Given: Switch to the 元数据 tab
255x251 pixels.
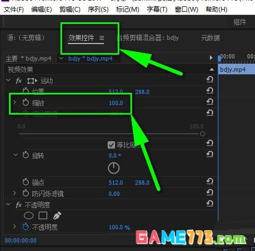Looking at the screenshot, I should click(210, 38).
